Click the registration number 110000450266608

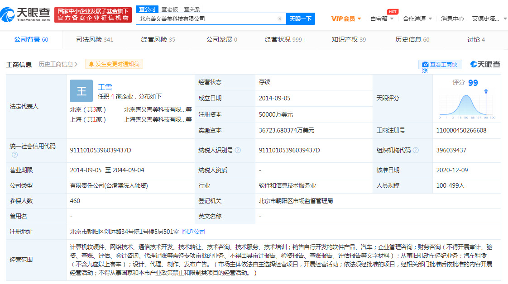tap(461, 130)
